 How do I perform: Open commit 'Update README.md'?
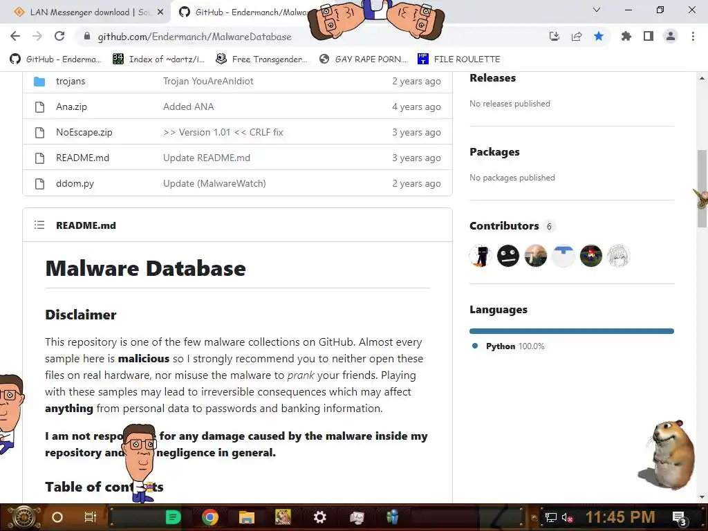[206, 158]
